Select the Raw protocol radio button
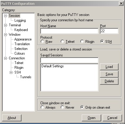The height and width of the screenshot is (124, 125). tap(42, 41)
